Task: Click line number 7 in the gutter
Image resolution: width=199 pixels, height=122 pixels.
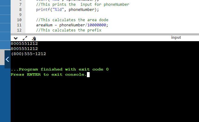Action: coord(20,5)
